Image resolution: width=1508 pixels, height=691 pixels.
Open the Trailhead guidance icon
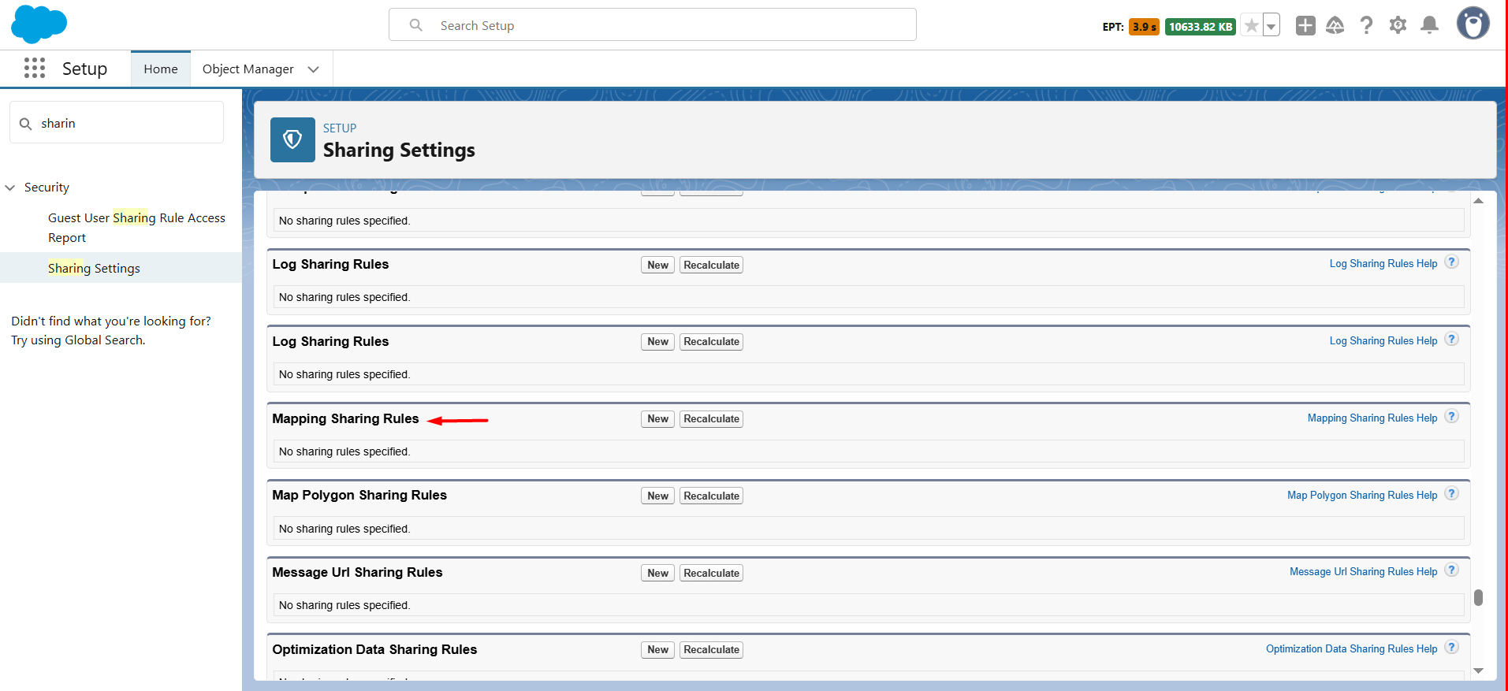(x=1335, y=25)
